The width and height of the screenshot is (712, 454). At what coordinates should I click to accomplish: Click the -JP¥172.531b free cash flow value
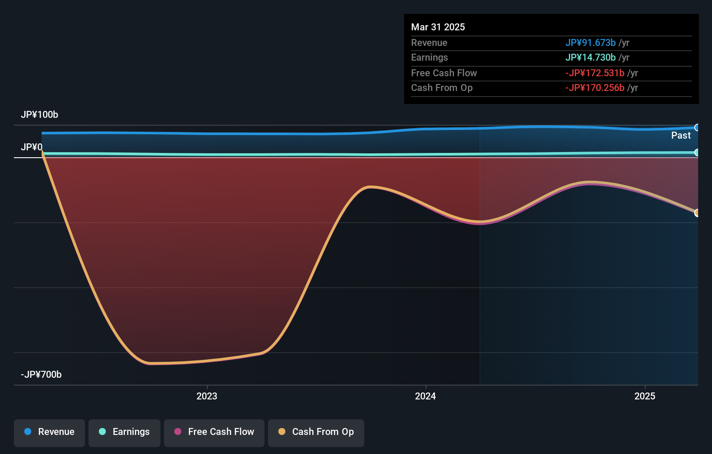coord(594,73)
